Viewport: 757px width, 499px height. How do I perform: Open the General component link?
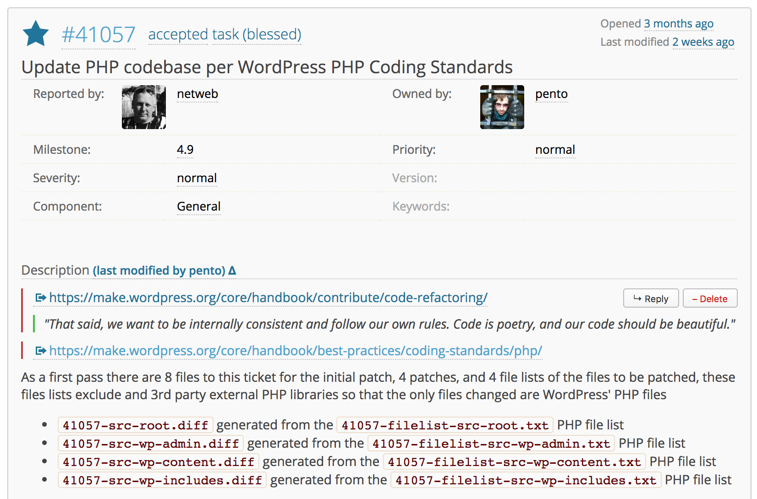coord(199,206)
